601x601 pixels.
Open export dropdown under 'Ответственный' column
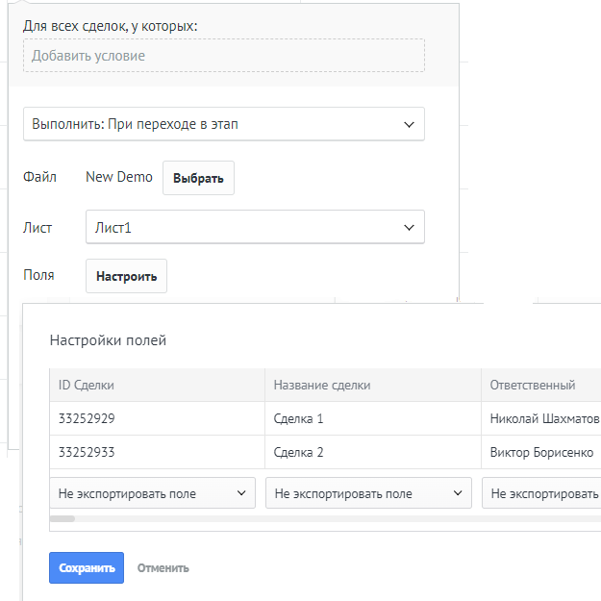tap(541, 493)
